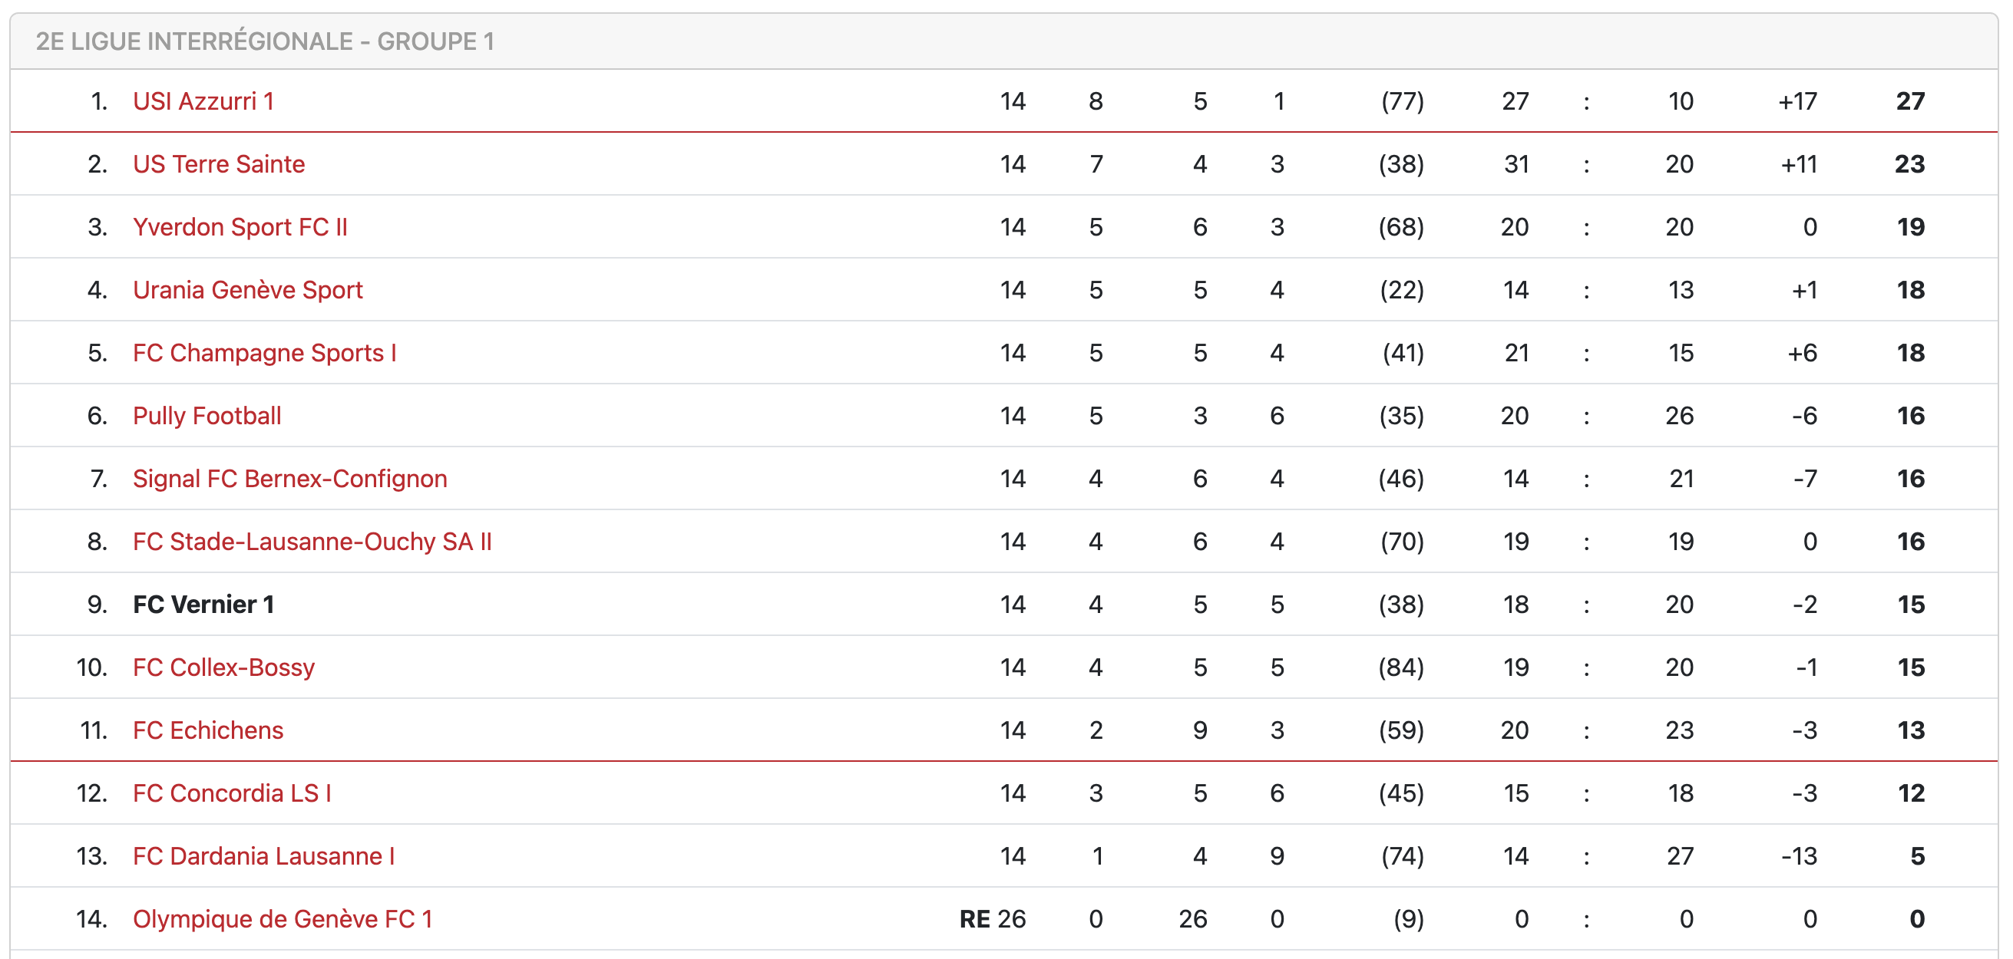Open the USI Azzurri 1 team link
2013x959 pixels.
203,101
